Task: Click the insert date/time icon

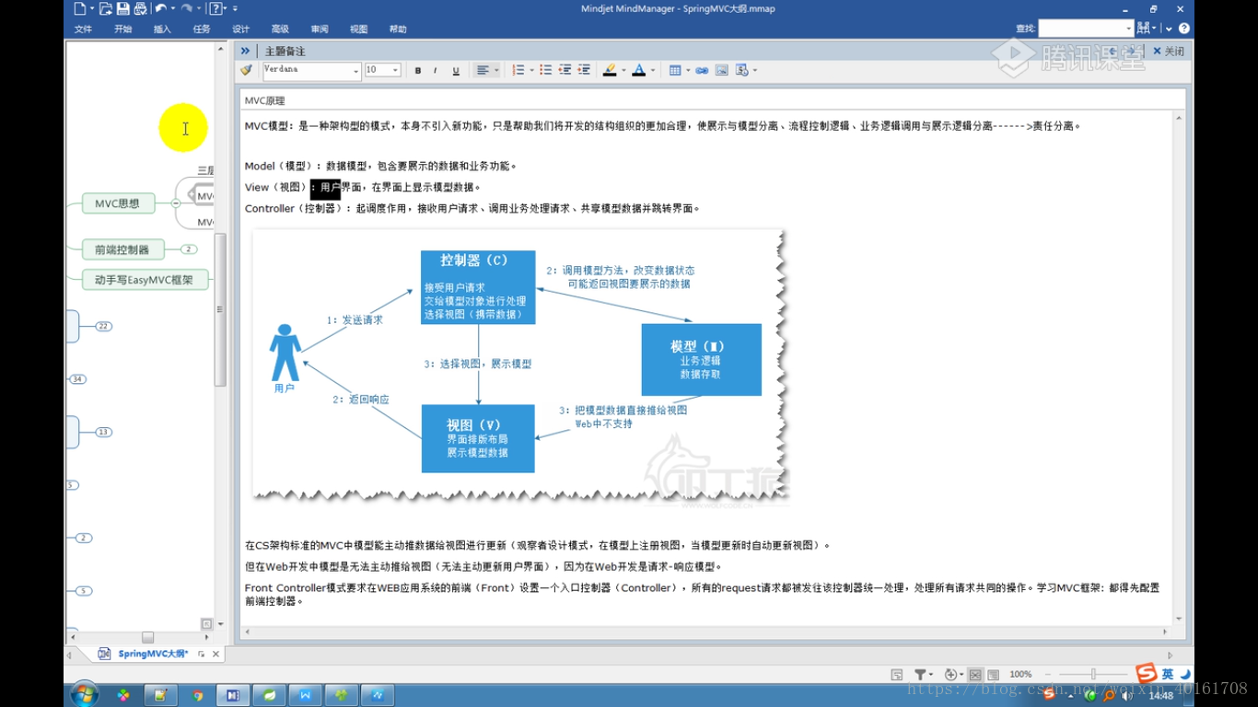Action: [x=742, y=70]
